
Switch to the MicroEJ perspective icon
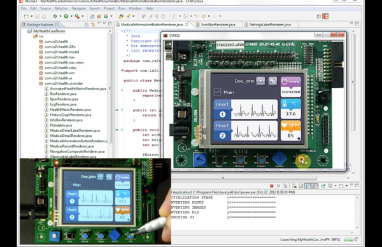326,17
